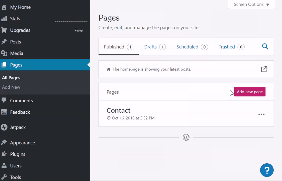Go to My Home menu item
Screen dimensions: 282x181
(45, 7)
